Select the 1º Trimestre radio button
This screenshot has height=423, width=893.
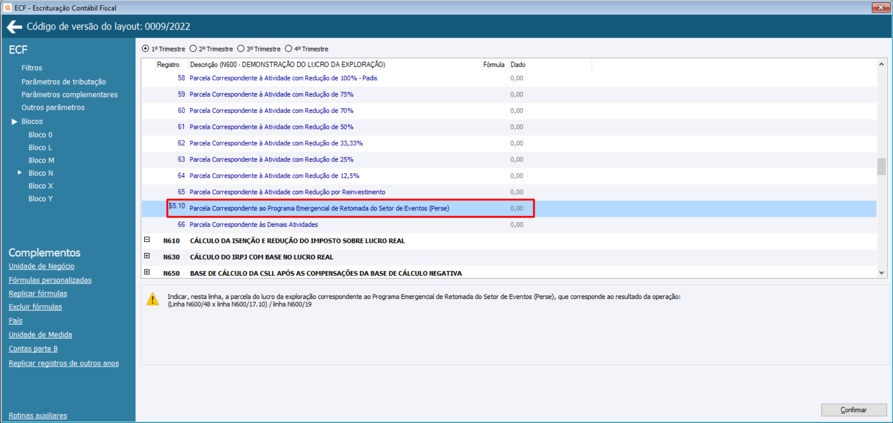pyautogui.click(x=146, y=49)
